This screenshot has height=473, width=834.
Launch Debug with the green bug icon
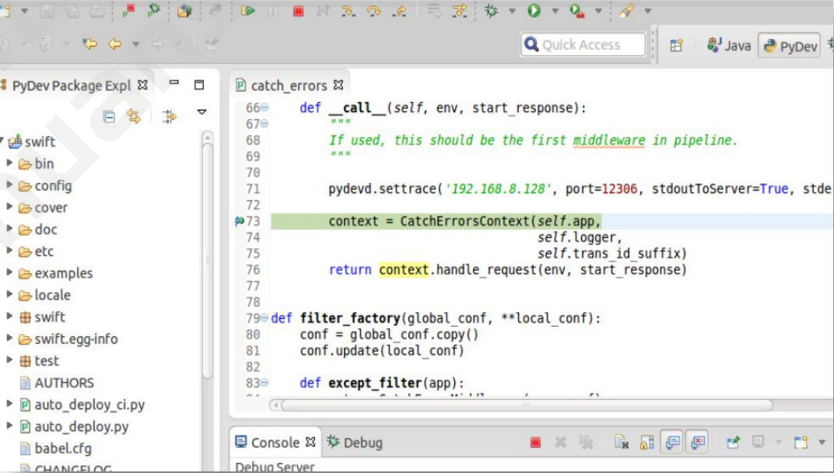491,11
